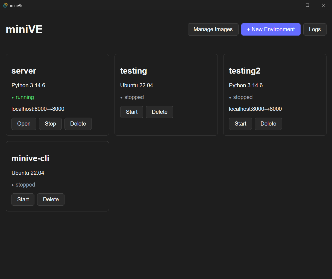The height and width of the screenshot is (279, 332).
Task: Delete the server environment
Action: tap(78, 124)
